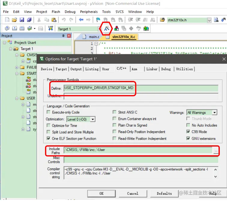Collapse the Project: Usart tree node
Image resolution: width=227 pixels, height=201 pixels.
(x=5, y=43)
